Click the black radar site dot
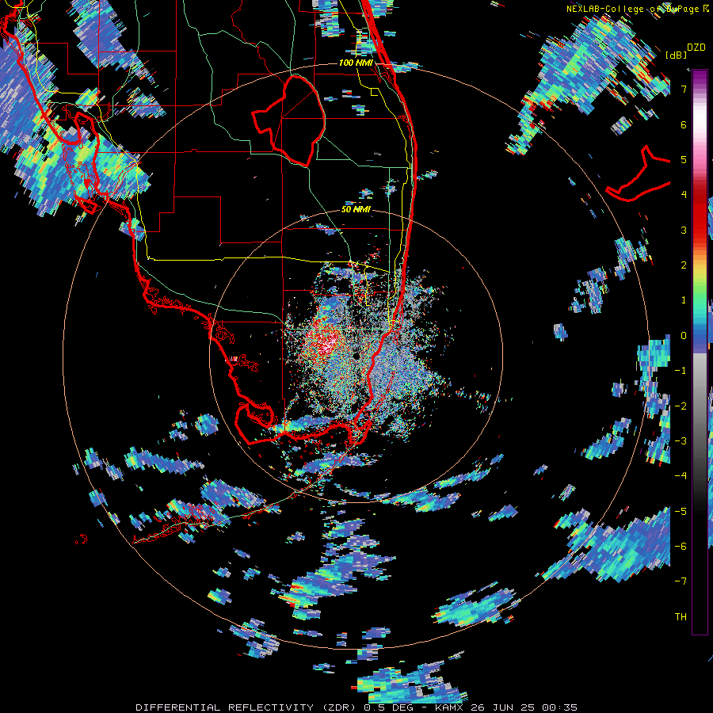 (356, 356)
